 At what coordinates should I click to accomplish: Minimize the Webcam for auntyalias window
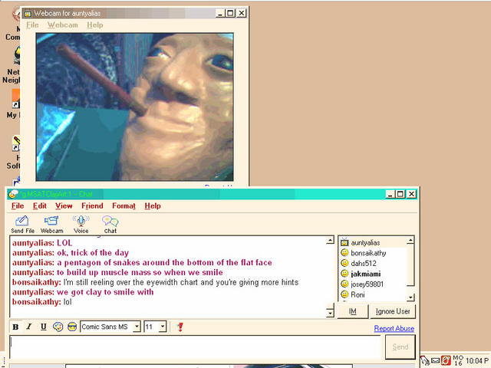coord(220,13)
